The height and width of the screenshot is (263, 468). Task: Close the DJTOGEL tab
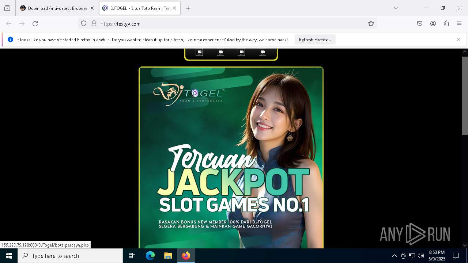(x=174, y=8)
